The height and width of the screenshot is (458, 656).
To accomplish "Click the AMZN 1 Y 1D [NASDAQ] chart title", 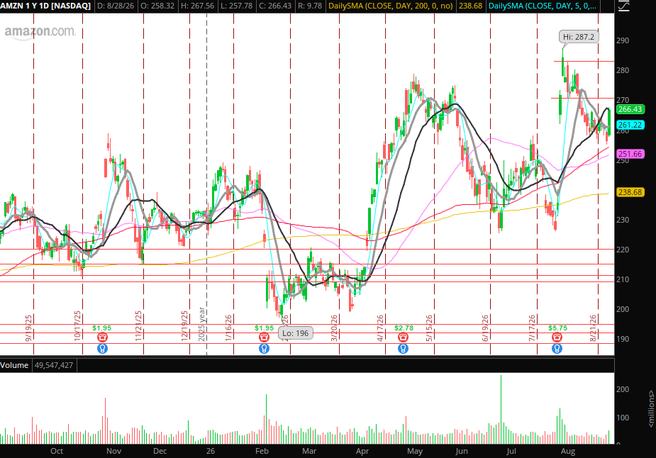I will click(x=45, y=6).
